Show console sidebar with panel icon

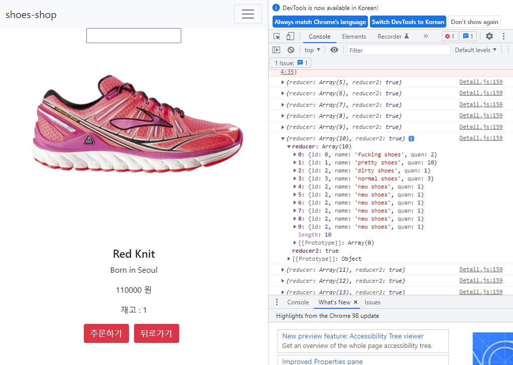point(277,50)
